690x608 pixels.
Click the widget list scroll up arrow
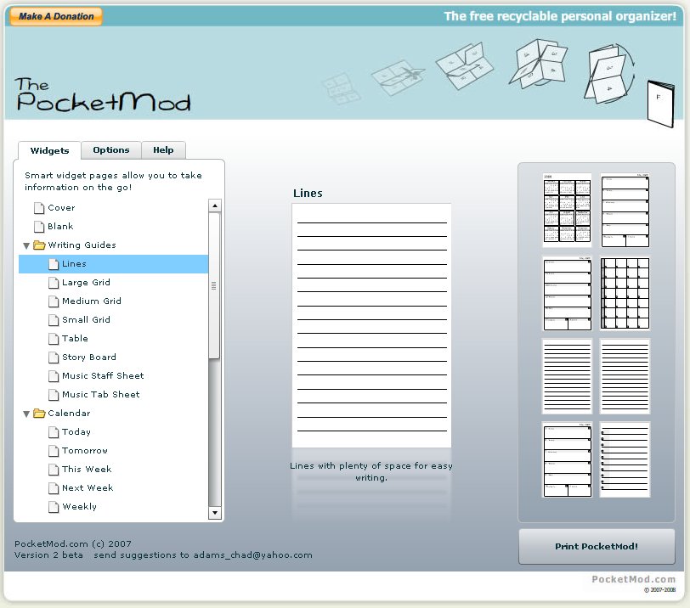click(x=215, y=205)
